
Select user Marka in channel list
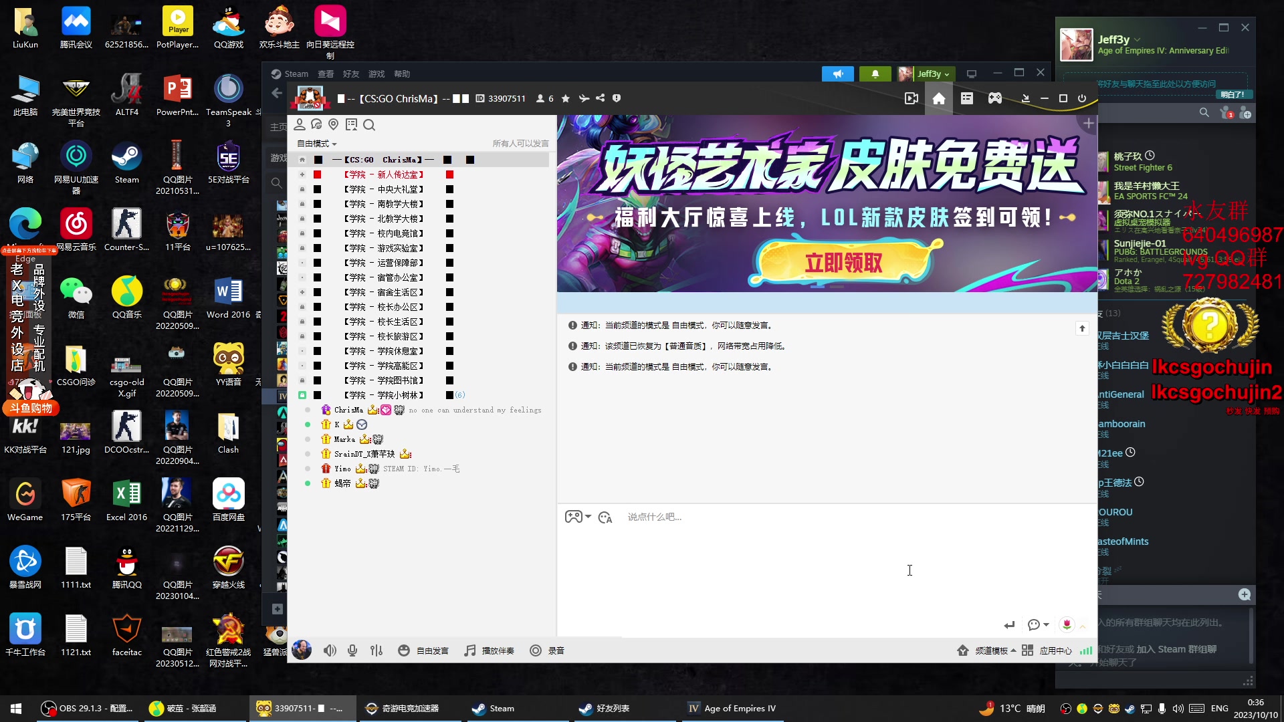(x=344, y=439)
